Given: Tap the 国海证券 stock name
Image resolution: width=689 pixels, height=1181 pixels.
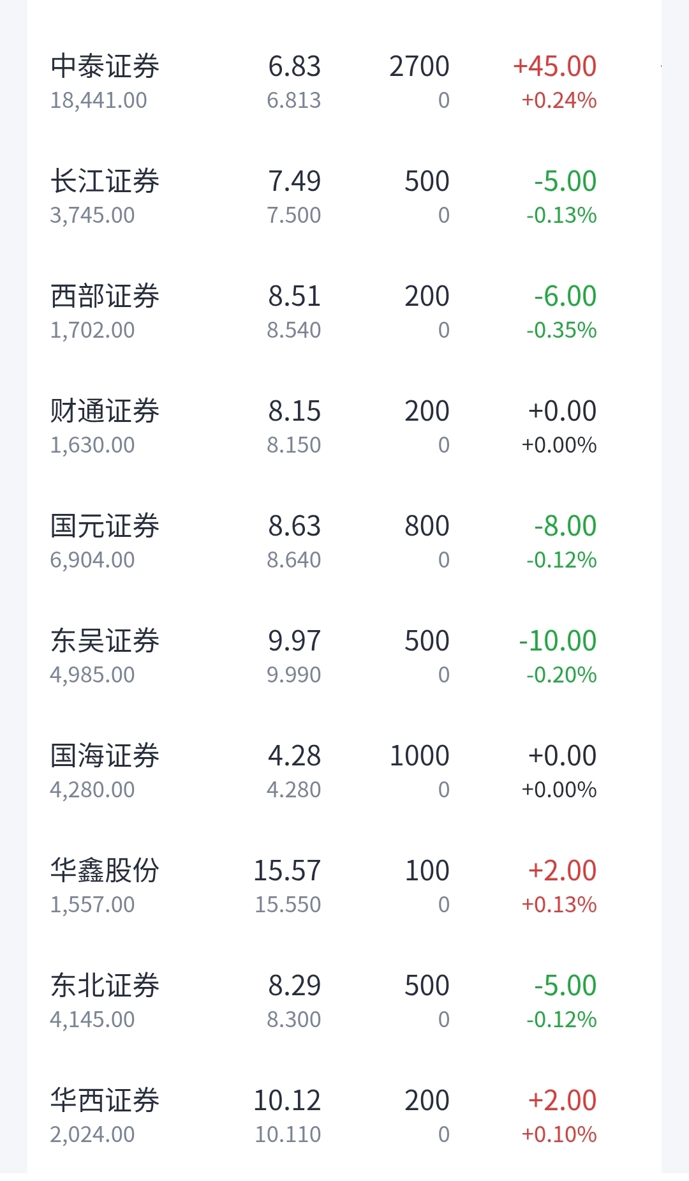Looking at the screenshot, I should click(x=105, y=756).
